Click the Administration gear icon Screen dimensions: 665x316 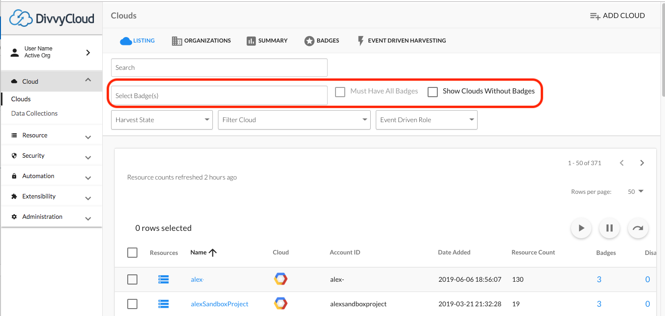(x=14, y=217)
